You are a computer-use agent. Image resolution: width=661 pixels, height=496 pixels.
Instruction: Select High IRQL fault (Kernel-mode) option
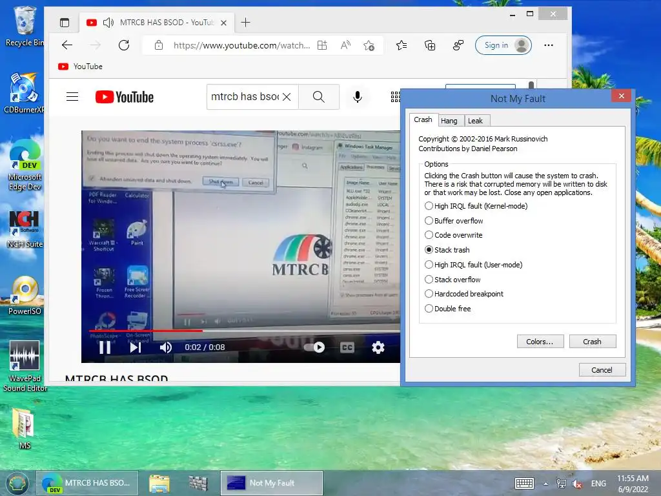pyautogui.click(x=476, y=206)
